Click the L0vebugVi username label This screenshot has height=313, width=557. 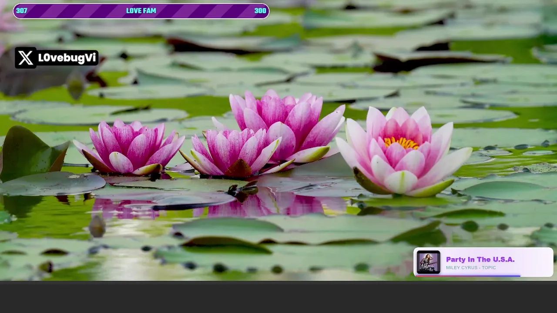point(67,58)
